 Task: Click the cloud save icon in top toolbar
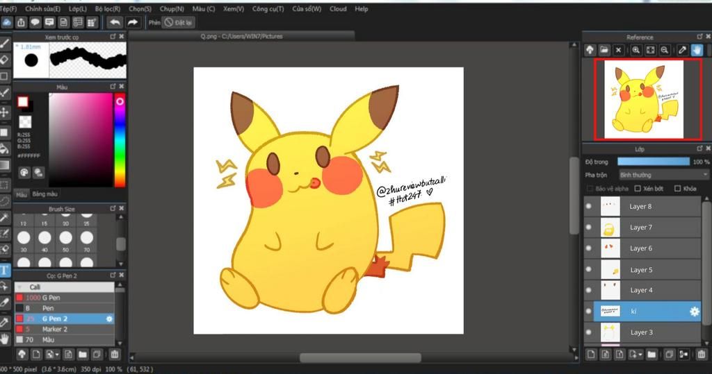coord(7,22)
